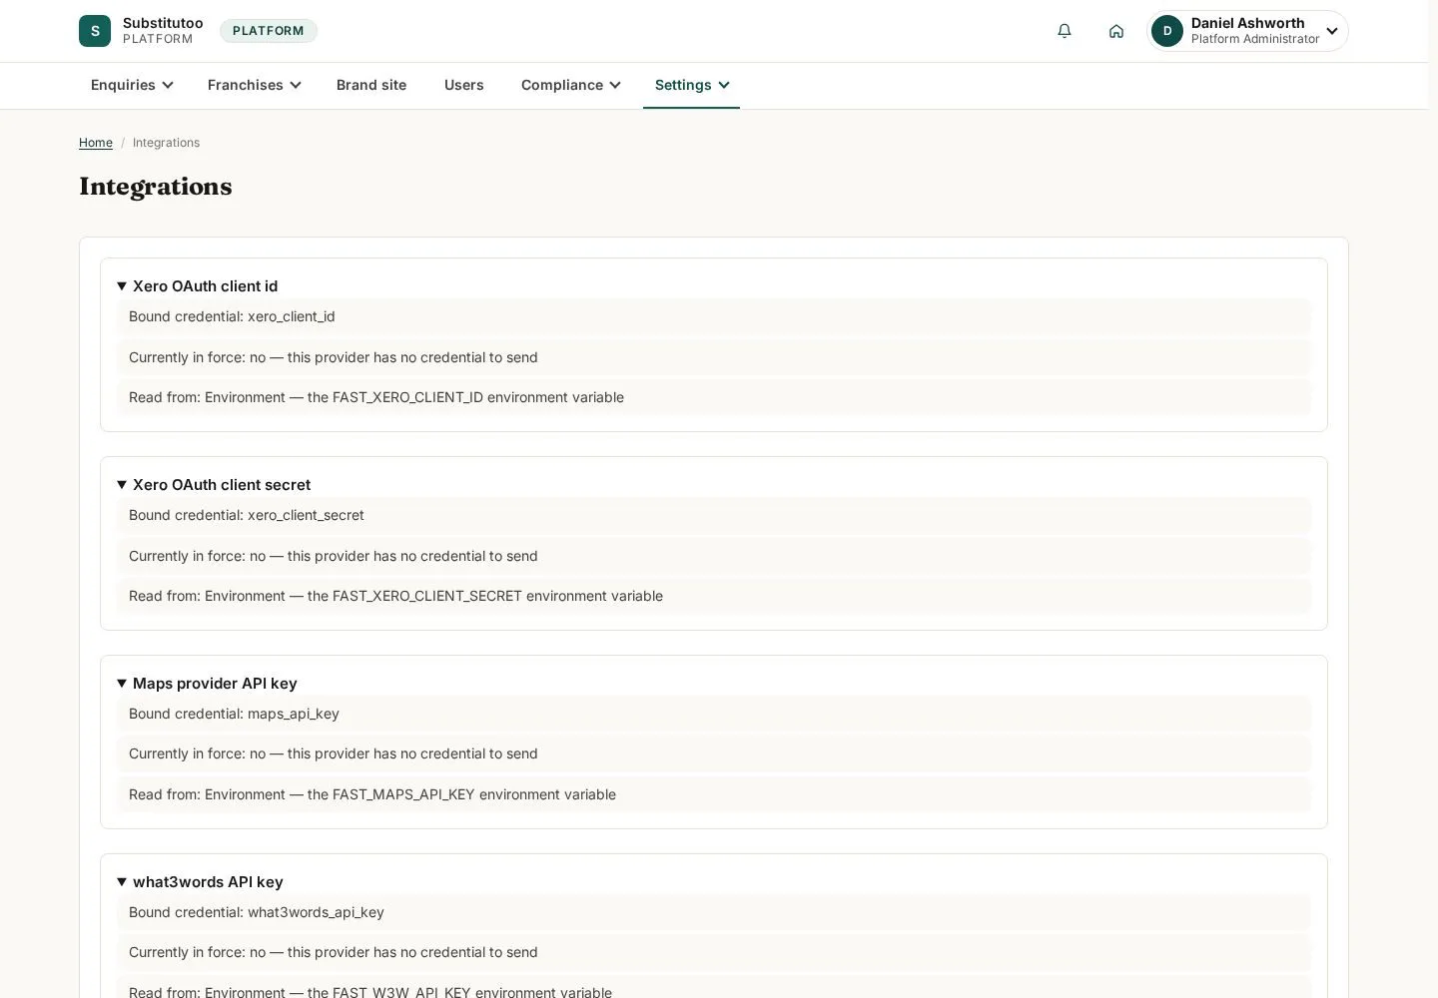
Task: Open the Settings dropdown
Action: pos(691,85)
